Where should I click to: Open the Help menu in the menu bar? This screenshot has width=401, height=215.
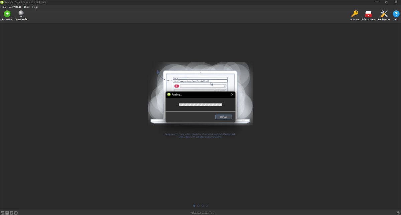pyautogui.click(x=35, y=7)
